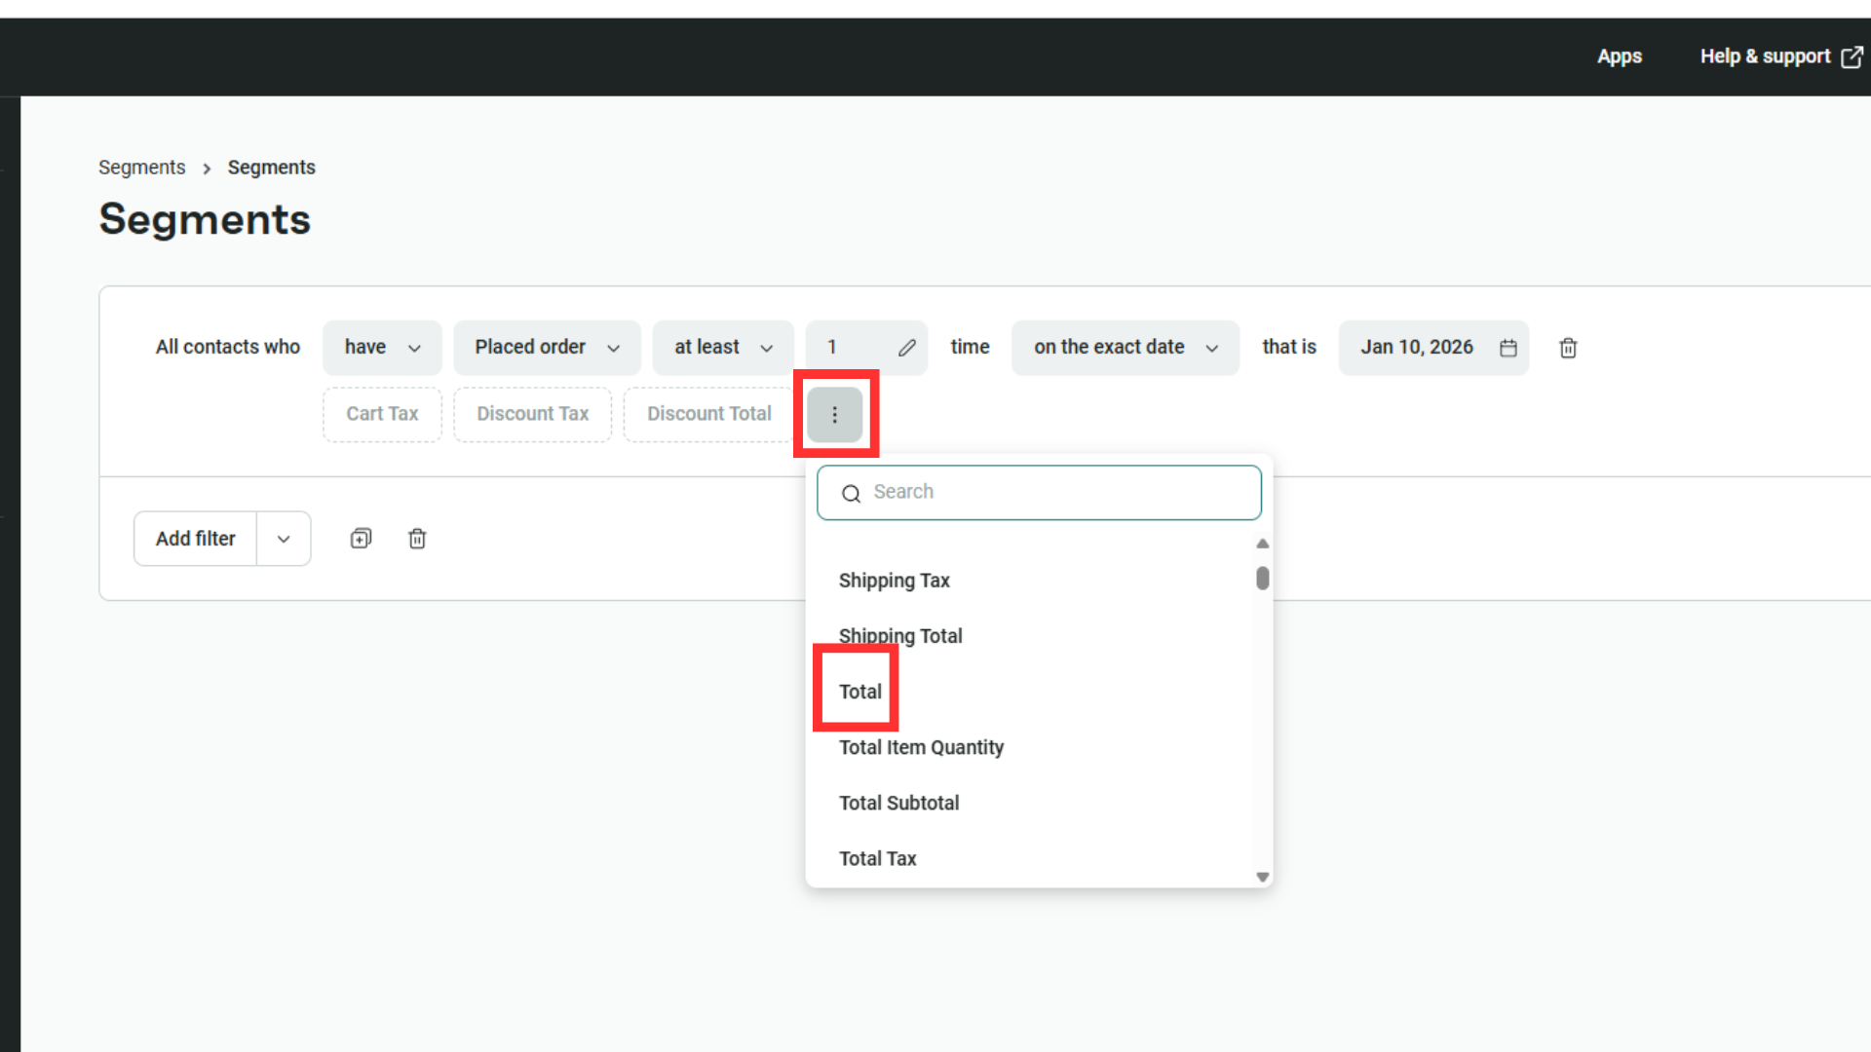The width and height of the screenshot is (1871, 1052).
Task: Select Shipping Tax option
Action: click(894, 581)
